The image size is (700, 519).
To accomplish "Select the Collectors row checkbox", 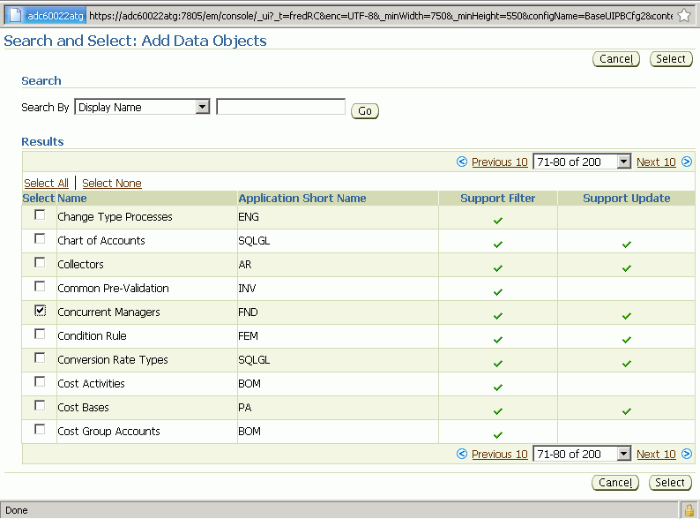I will point(40,262).
